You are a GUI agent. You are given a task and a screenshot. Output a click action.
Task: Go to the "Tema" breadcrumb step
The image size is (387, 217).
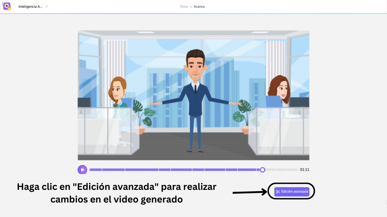click(184, 7)
